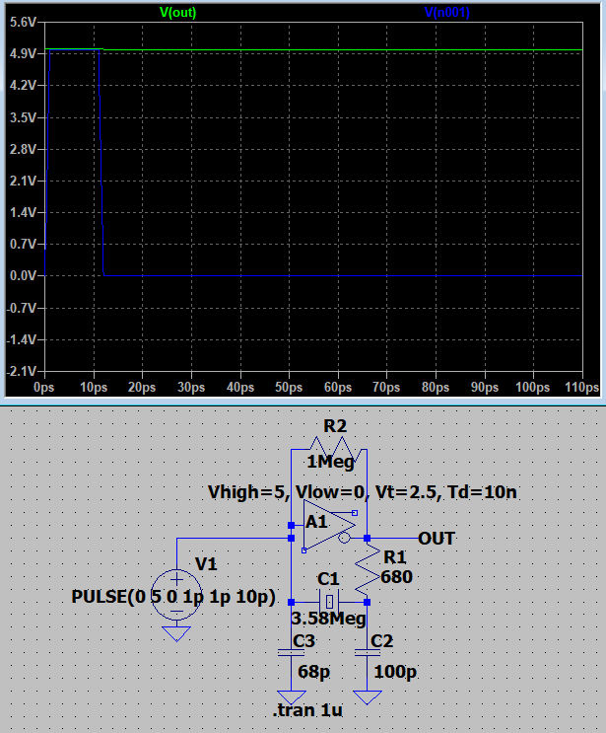Click the 50ps time axis label
The width and height of the screenshot is (606, 733).
(x=289, y=388)
